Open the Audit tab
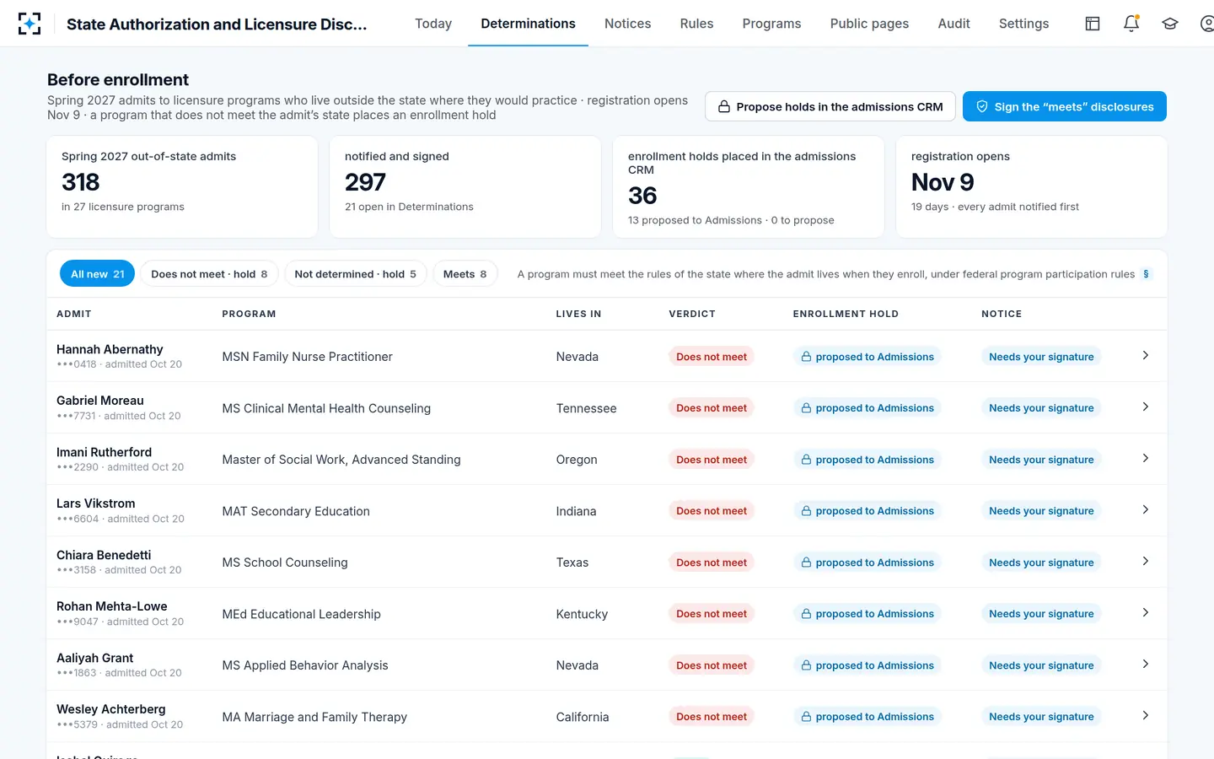This screenshot has height=759, width=1214. click(953, 24)
